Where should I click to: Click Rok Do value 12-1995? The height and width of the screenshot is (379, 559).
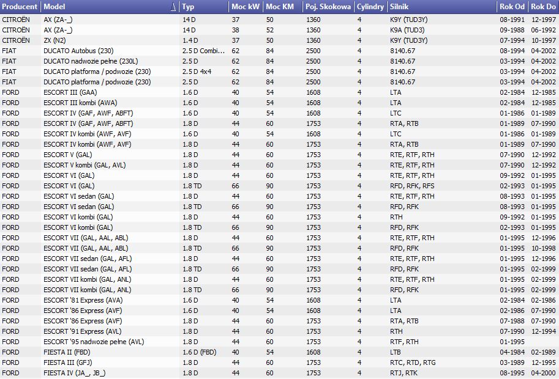[x=543, y=362]
